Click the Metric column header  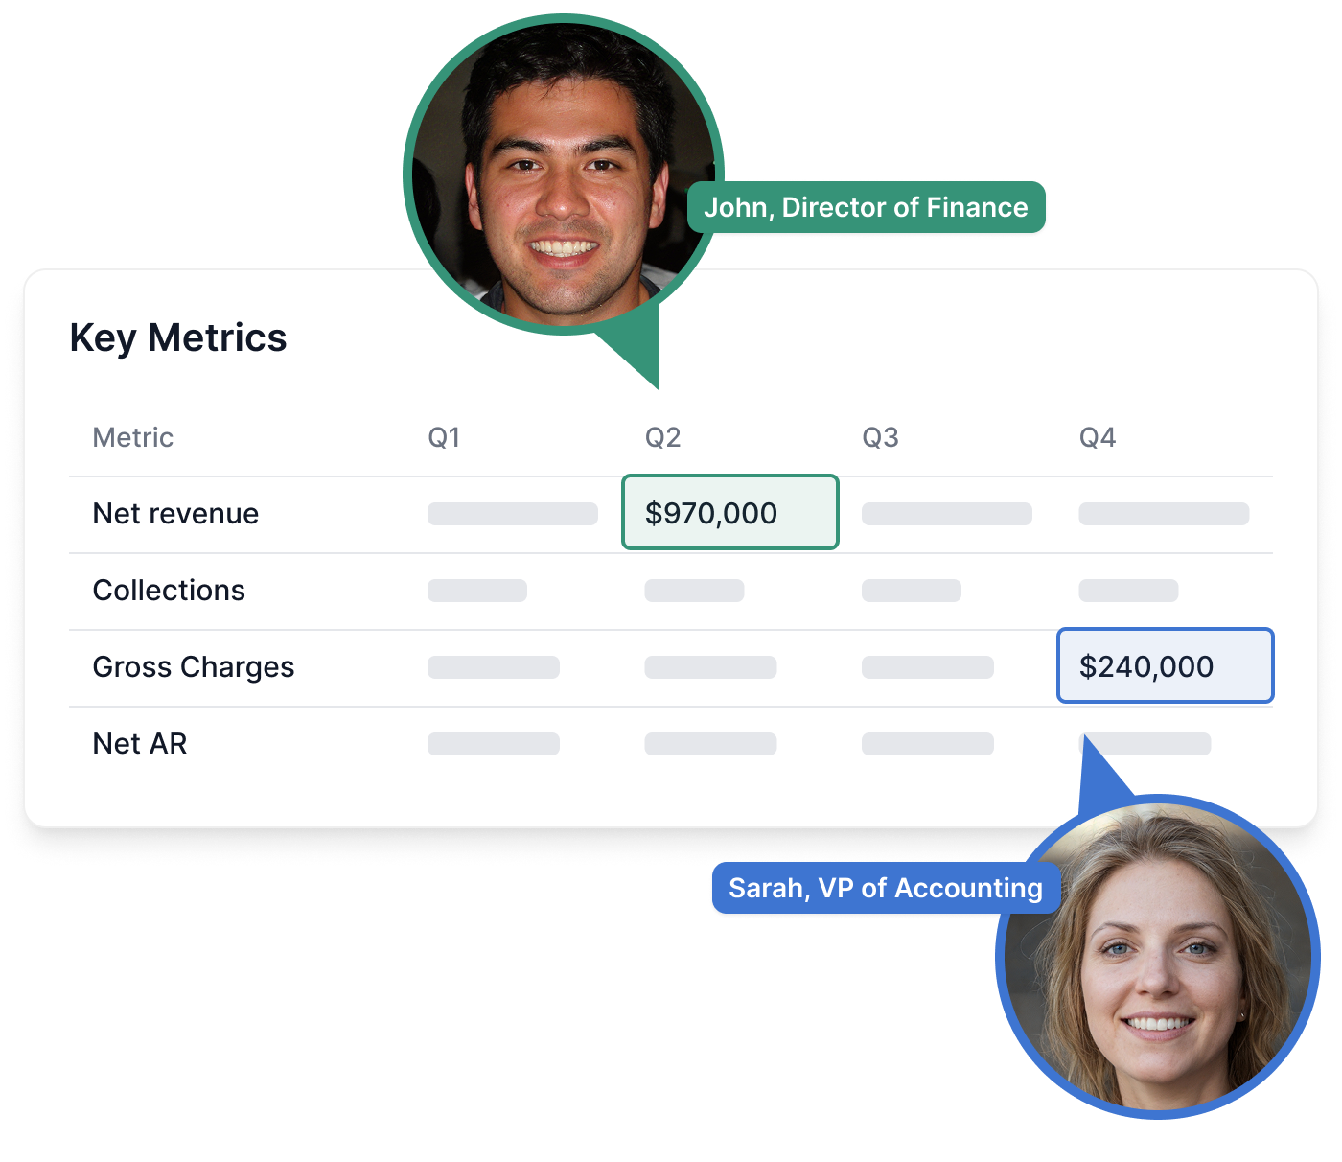click(133, 437)
